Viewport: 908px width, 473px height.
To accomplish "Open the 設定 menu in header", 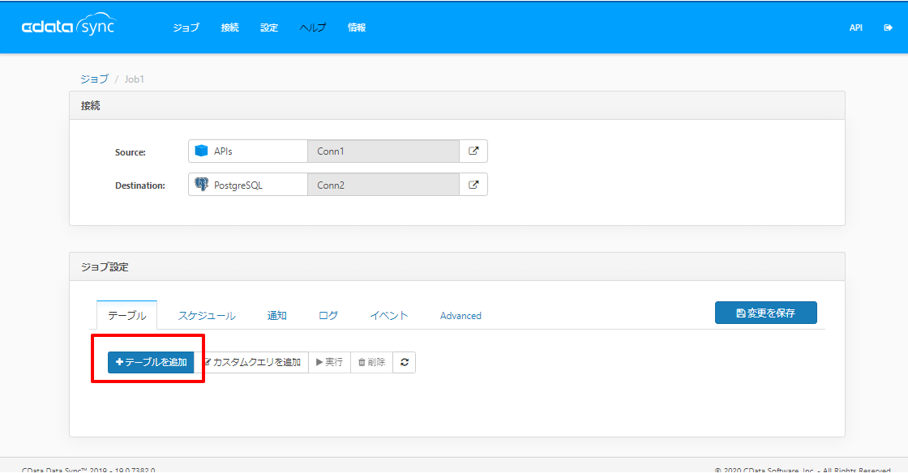I will (269, 28).
